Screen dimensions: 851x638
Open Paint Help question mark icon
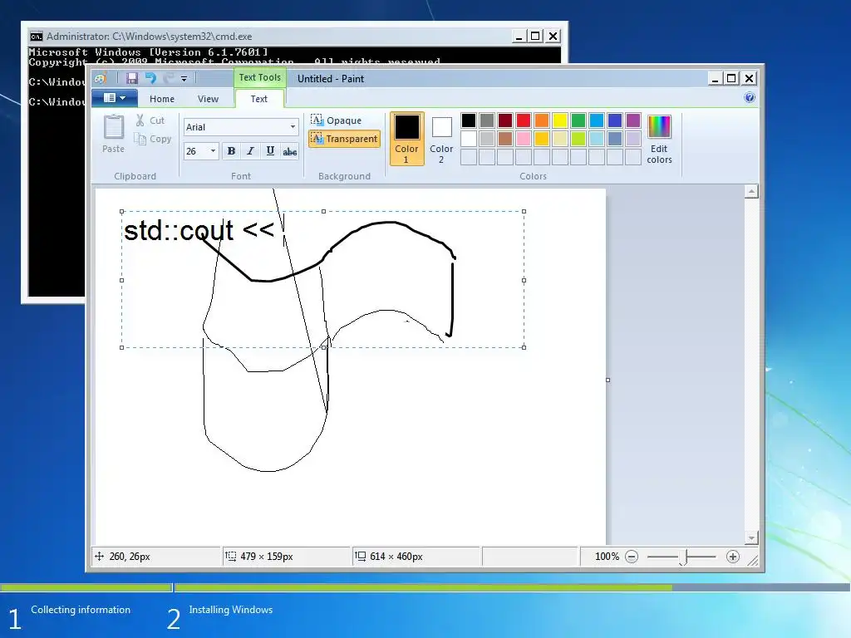750,98
